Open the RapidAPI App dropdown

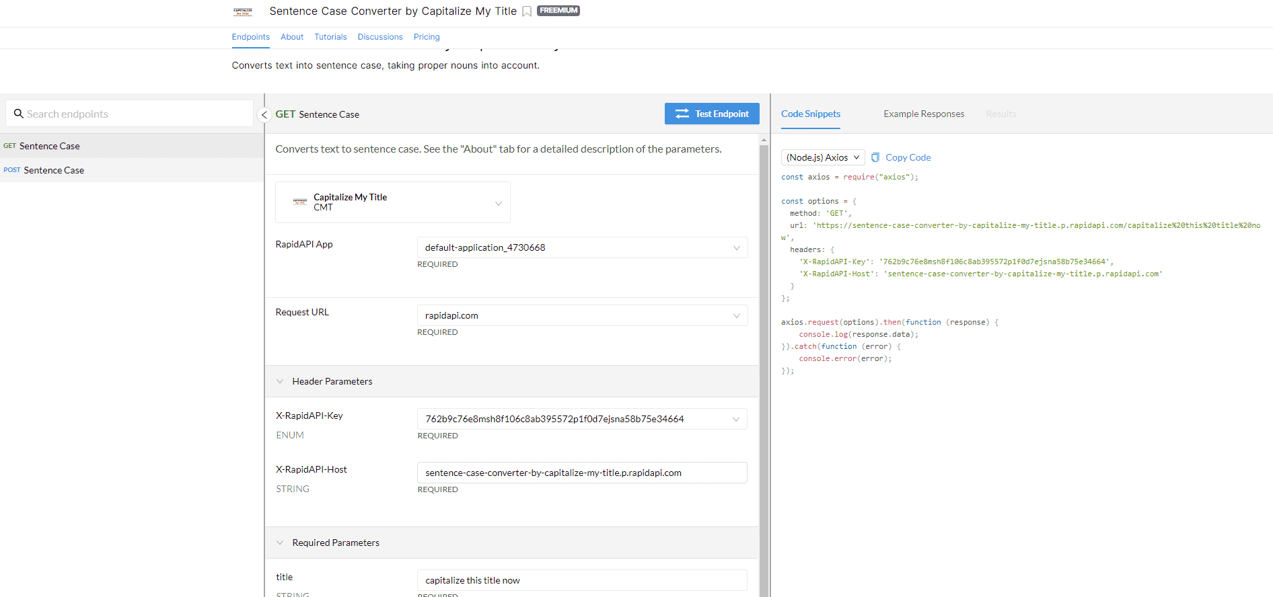(583, 247)
